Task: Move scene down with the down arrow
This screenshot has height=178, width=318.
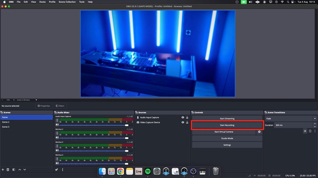Action: [24, 170]
